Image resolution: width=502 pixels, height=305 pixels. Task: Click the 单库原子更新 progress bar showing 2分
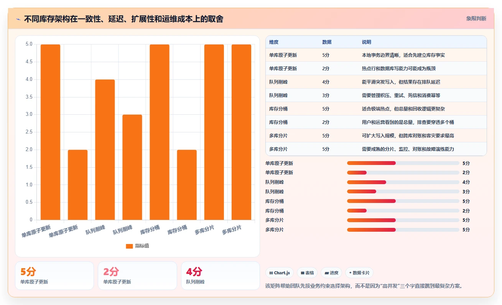[x=403, y=173]
